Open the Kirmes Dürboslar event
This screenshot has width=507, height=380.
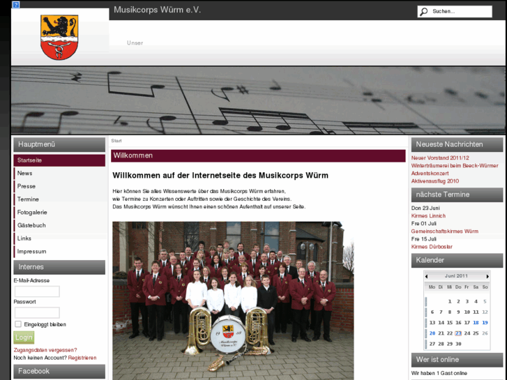point(432,247)
